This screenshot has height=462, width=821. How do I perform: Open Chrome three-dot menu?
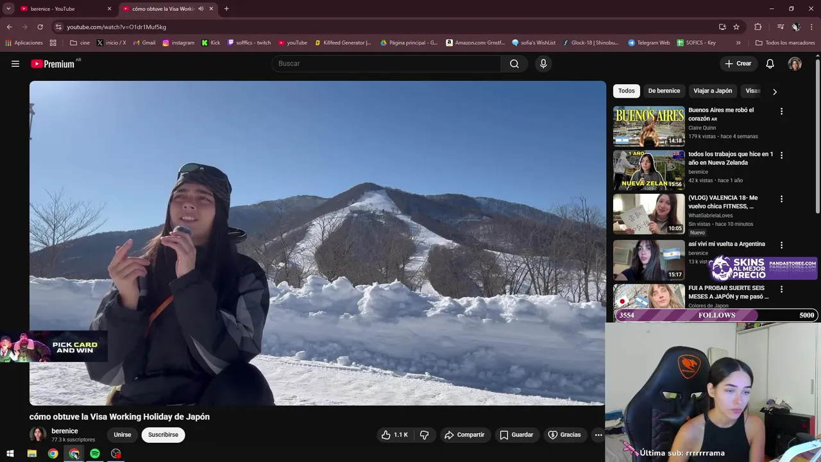pyautogui.click(x=811, y=27)
